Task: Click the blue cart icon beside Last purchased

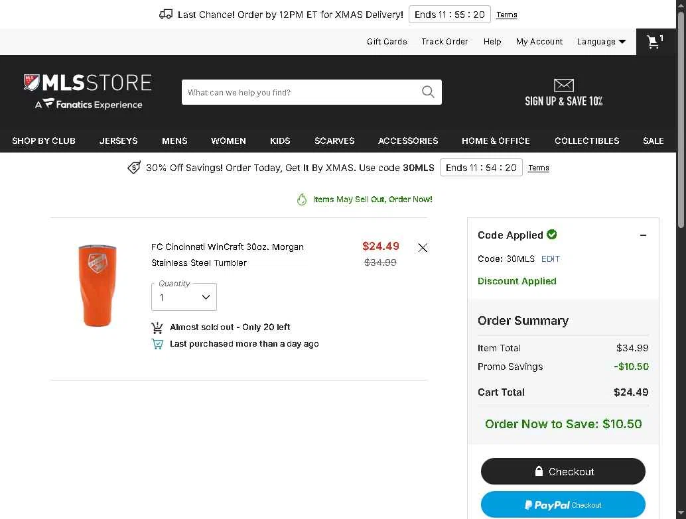Action: (157, 343)
